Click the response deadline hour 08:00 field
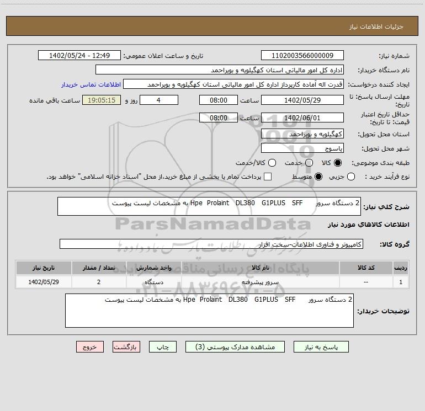The image size is (425, 411). click(219, 100)
